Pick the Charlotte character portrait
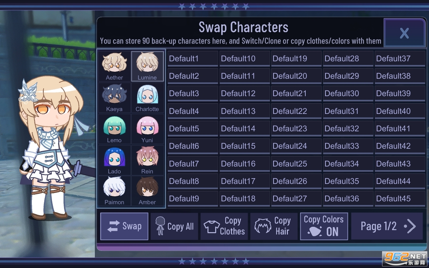This screenshot has width=429, height=268. pos(147,98)
